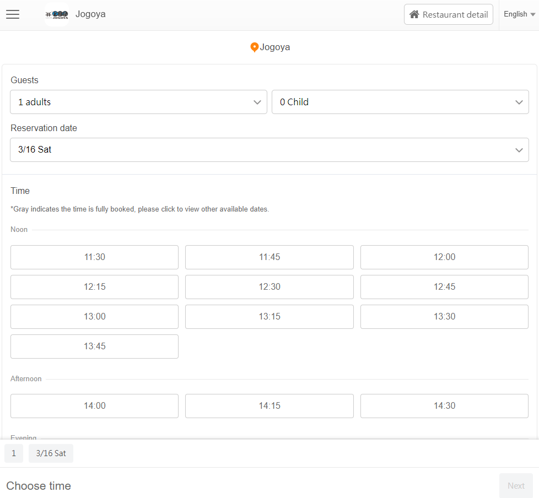Choose the 12:45 time slot
Screen dimensions: 539x498
click(x=444, y=287)
